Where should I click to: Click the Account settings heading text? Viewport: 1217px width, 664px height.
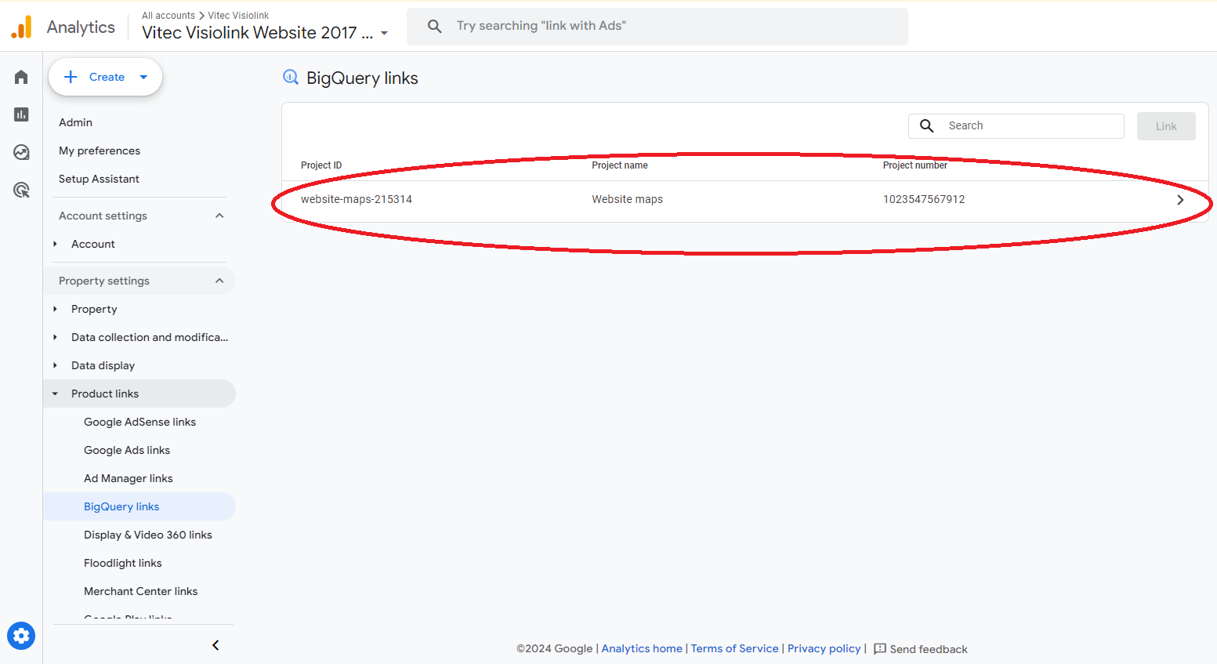click(x=103, y=216)
